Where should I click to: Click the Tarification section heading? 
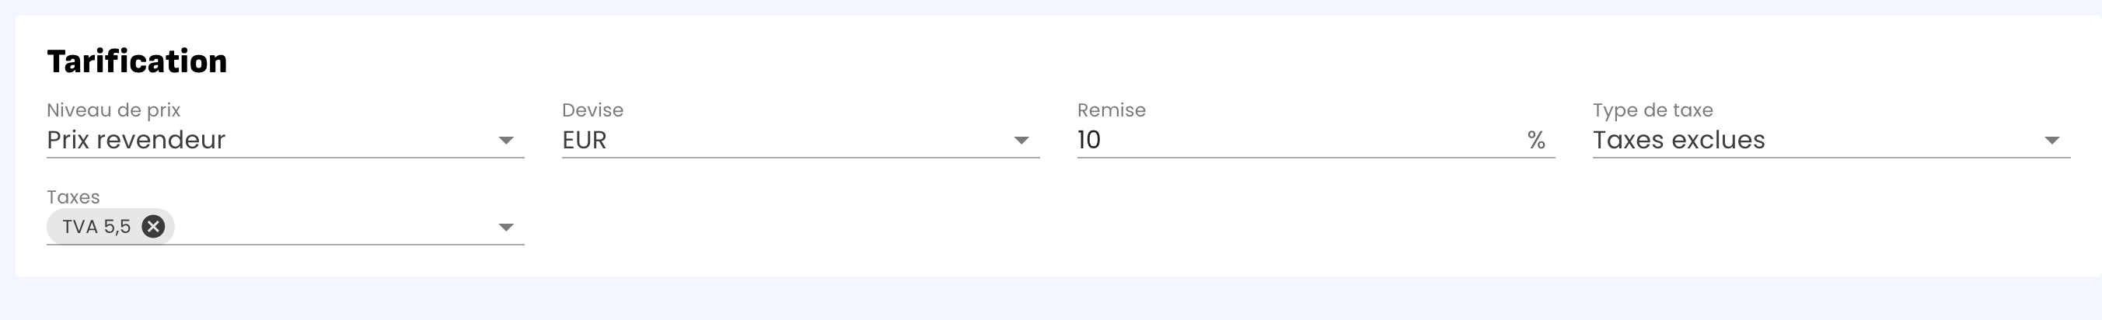click(137, 61)
